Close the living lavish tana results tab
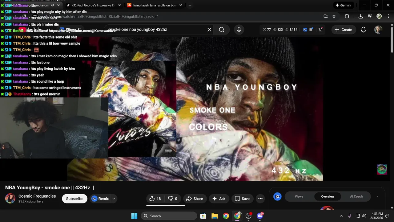Screen dimensions: 394x222 tap(180, 5)
